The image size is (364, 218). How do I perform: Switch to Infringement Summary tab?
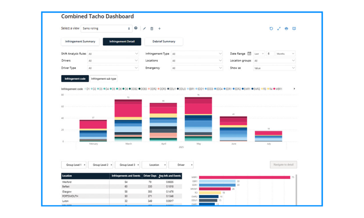tap(81, 41)
